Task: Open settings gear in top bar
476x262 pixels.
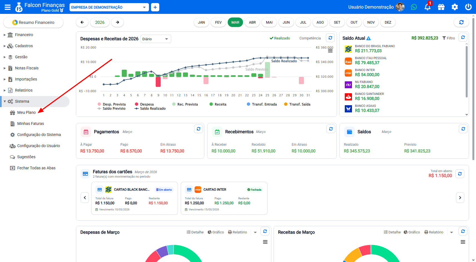Action: point(455,7)
